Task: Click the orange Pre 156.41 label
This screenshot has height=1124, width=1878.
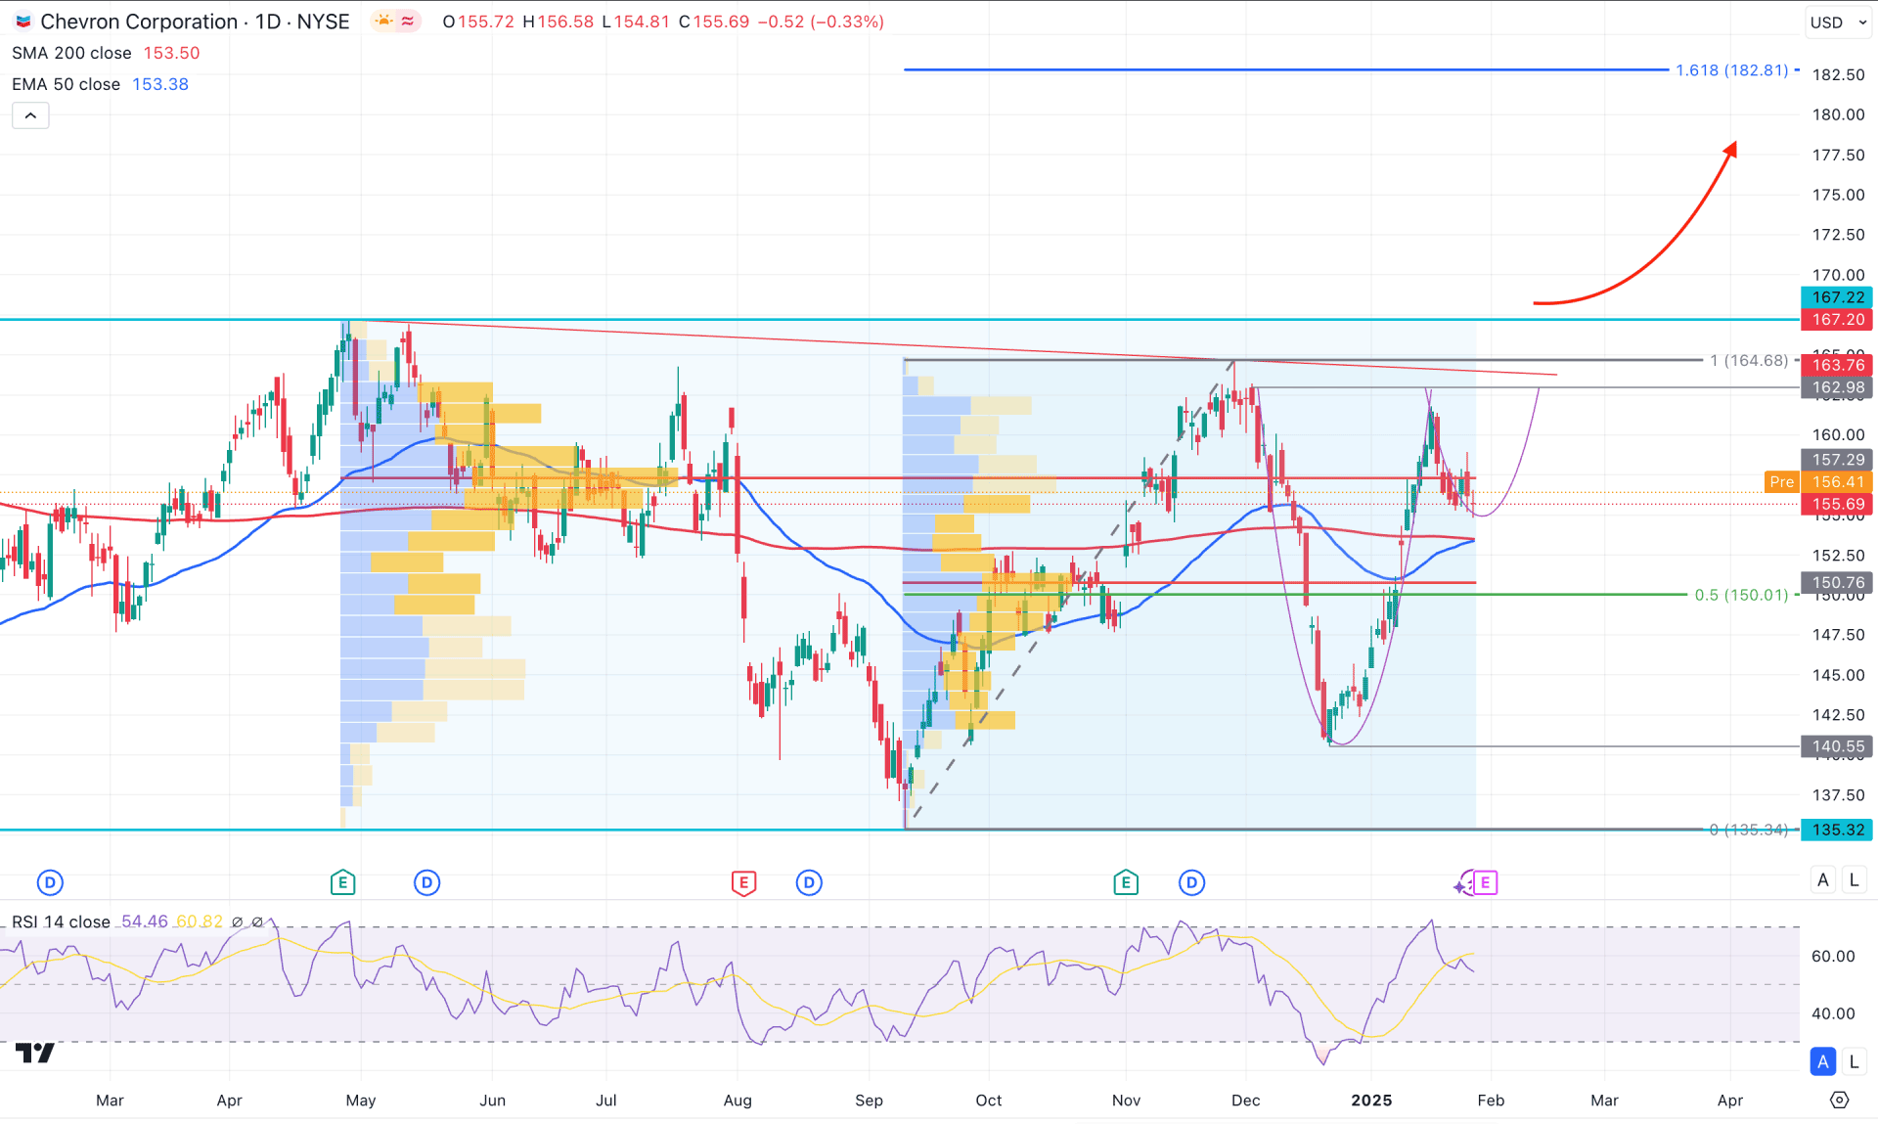Action: click(x=1818, y=482)
